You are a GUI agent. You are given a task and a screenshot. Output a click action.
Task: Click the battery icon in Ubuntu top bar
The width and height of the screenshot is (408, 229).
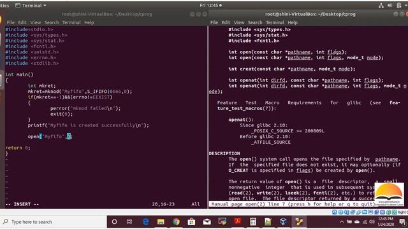(x=399, y=6)
